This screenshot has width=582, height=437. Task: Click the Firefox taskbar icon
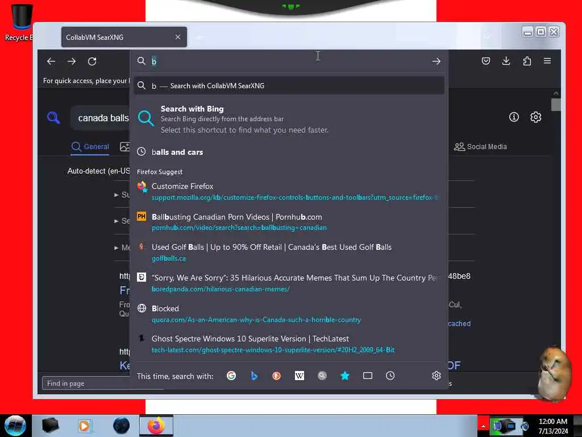click(156, 426)
